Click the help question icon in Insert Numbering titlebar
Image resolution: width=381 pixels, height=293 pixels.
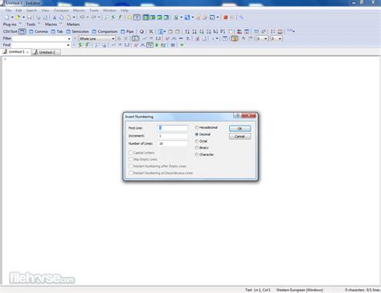click(x=237, y=115)
